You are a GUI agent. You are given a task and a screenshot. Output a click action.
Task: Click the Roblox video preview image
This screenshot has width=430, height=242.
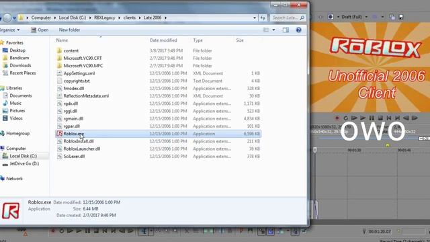pos(370,67)
